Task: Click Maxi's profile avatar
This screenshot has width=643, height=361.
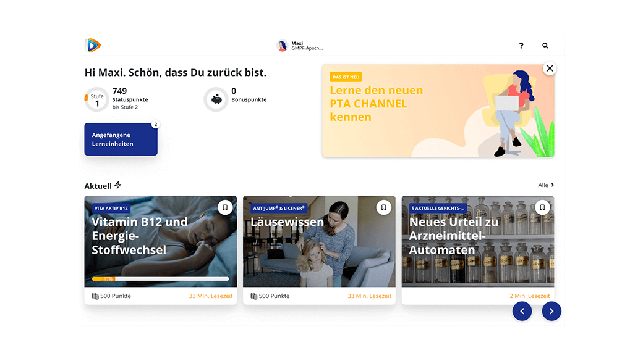Action: click(x=282, y=46)
